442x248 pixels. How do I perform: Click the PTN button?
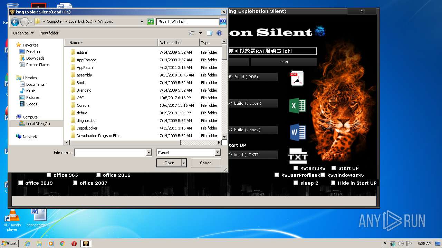coord(284,62)
